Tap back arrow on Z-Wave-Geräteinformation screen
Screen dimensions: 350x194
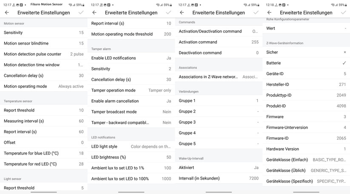270,13
